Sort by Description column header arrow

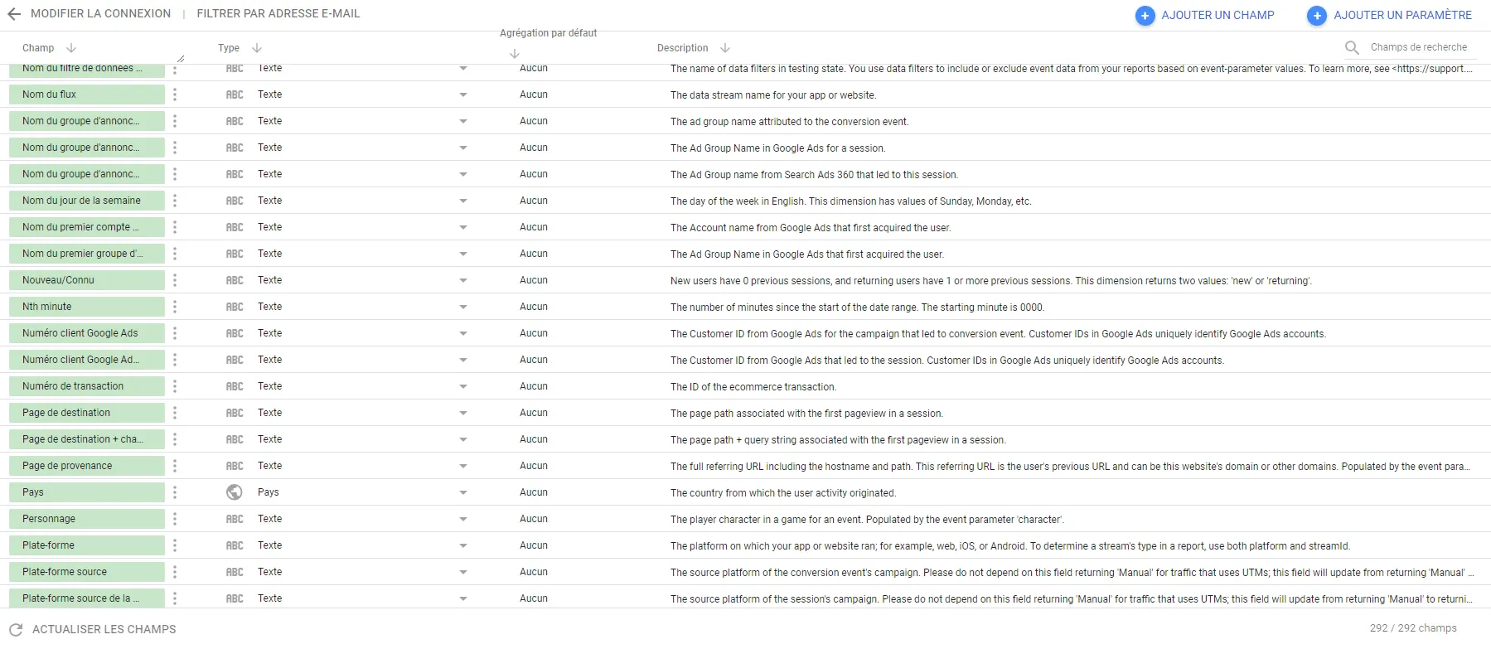coord(725,48)
